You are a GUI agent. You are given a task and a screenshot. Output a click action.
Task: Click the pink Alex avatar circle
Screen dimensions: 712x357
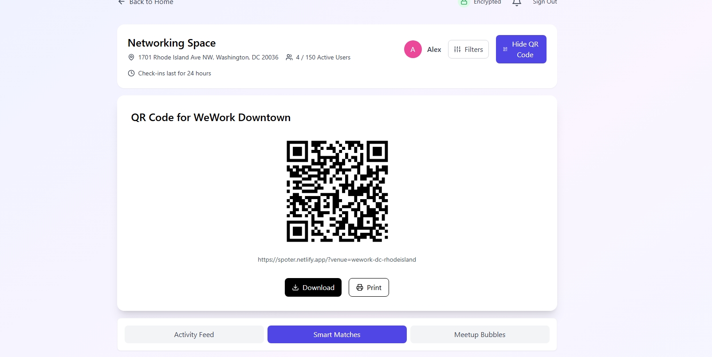coord(413,49)
